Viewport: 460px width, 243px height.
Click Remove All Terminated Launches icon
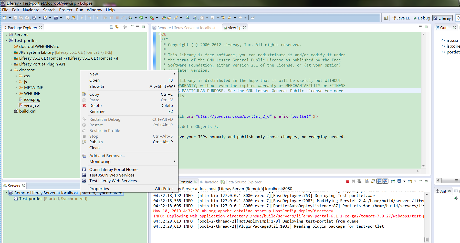click(x=360, y=181)
